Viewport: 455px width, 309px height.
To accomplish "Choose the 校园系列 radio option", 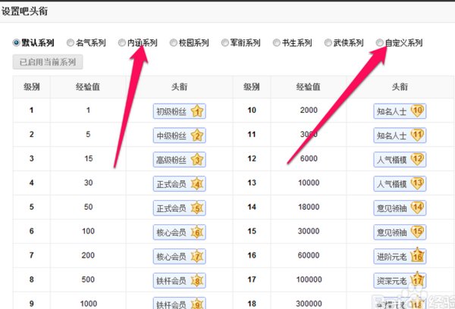I will click(x=173, y=42).
